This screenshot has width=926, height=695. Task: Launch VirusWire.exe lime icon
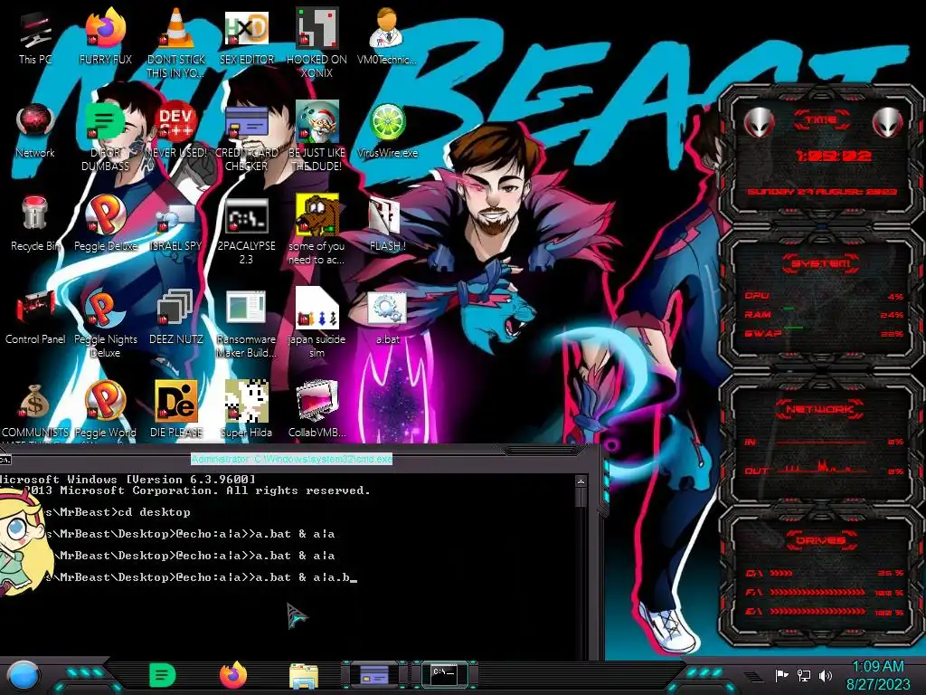tap(387, 131)
